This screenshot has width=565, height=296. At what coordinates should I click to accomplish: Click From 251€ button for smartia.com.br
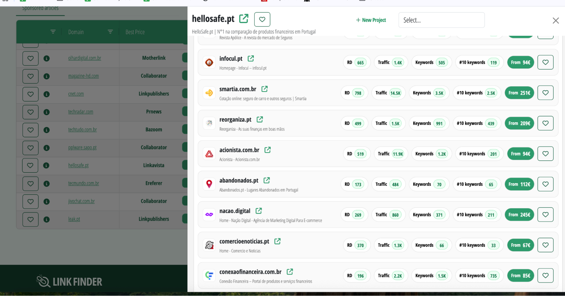click(x=519, y=93)
